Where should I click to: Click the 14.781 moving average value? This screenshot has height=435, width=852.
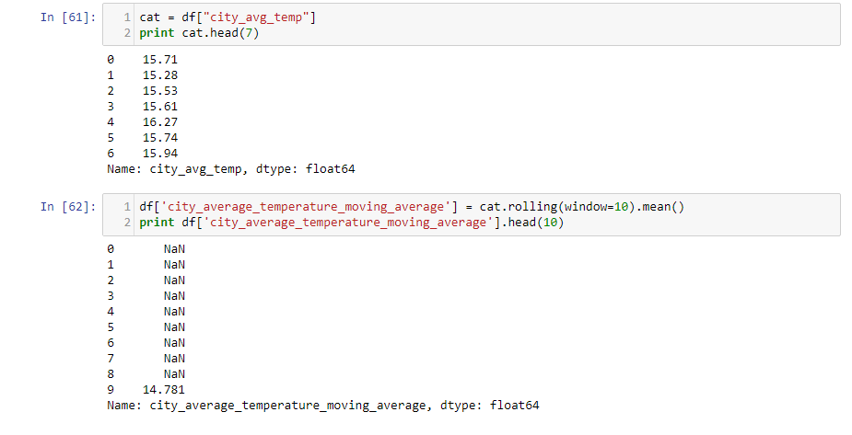(x=164, y=389)
